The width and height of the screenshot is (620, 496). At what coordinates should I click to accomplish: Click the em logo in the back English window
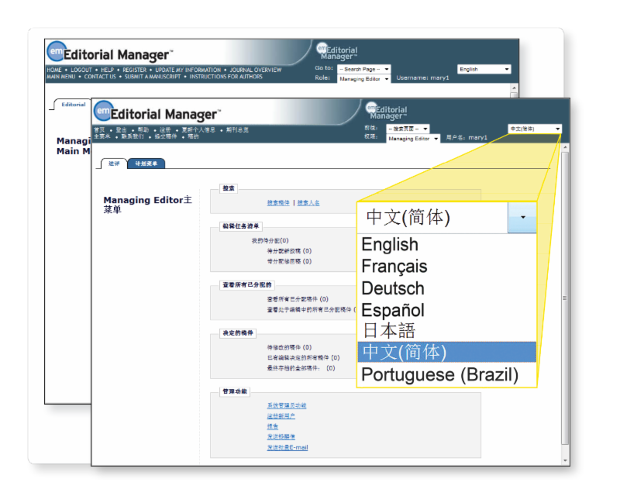click(x=57, y=53)
